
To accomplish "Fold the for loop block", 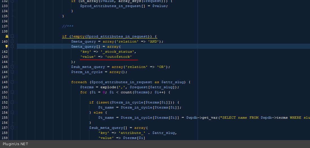I will click(12, 92).
